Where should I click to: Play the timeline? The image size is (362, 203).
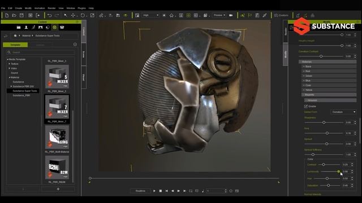pyautogui.click(x=154, y=191)
